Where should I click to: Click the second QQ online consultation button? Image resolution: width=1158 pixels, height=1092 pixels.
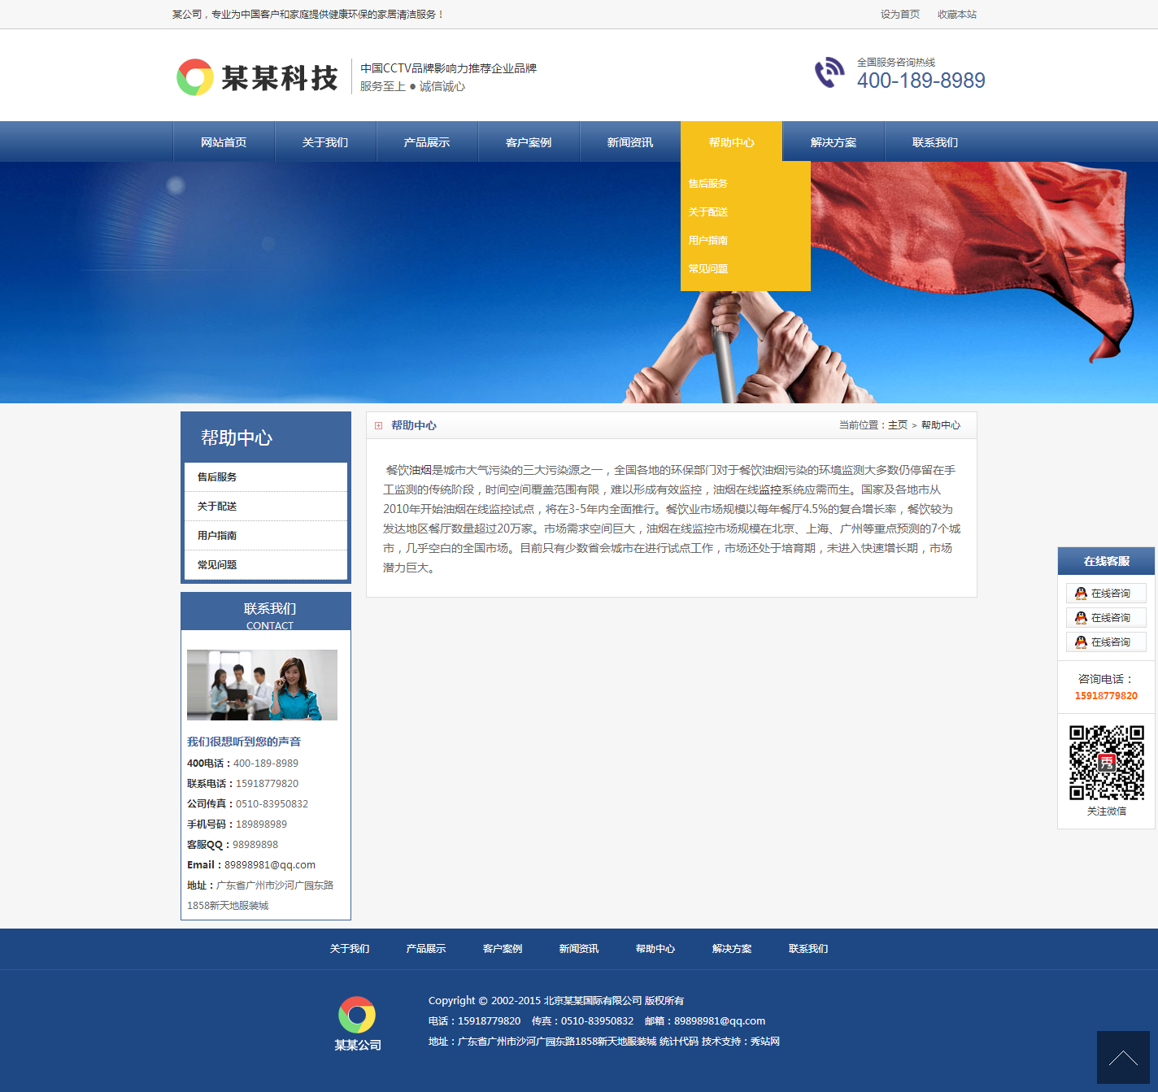click(x=1105, y=618)
